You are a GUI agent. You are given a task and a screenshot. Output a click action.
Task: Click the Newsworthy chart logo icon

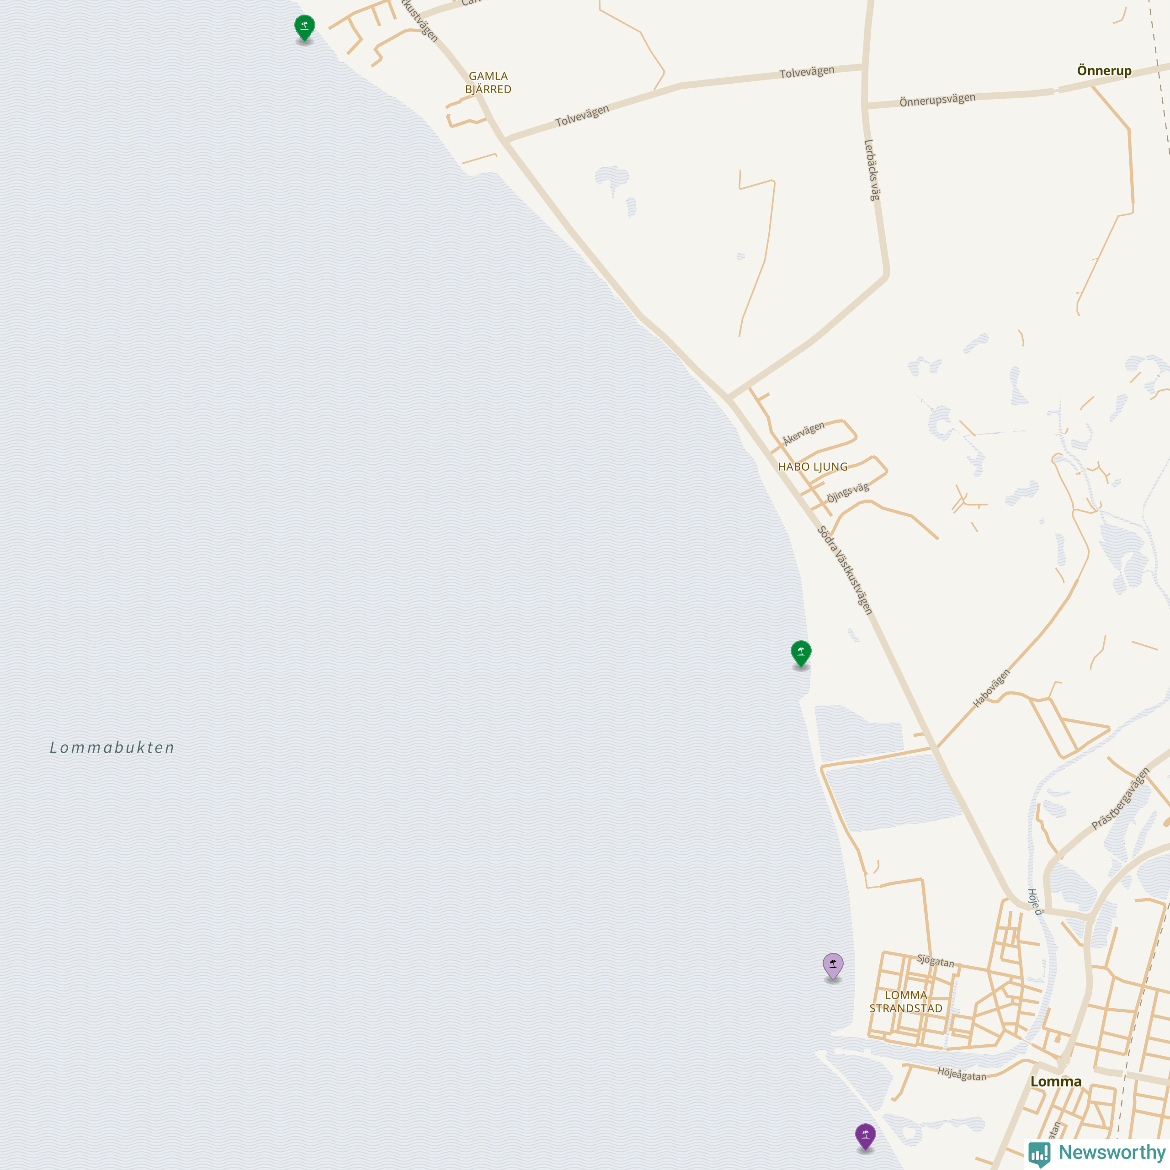[x=1040, y=1153]
